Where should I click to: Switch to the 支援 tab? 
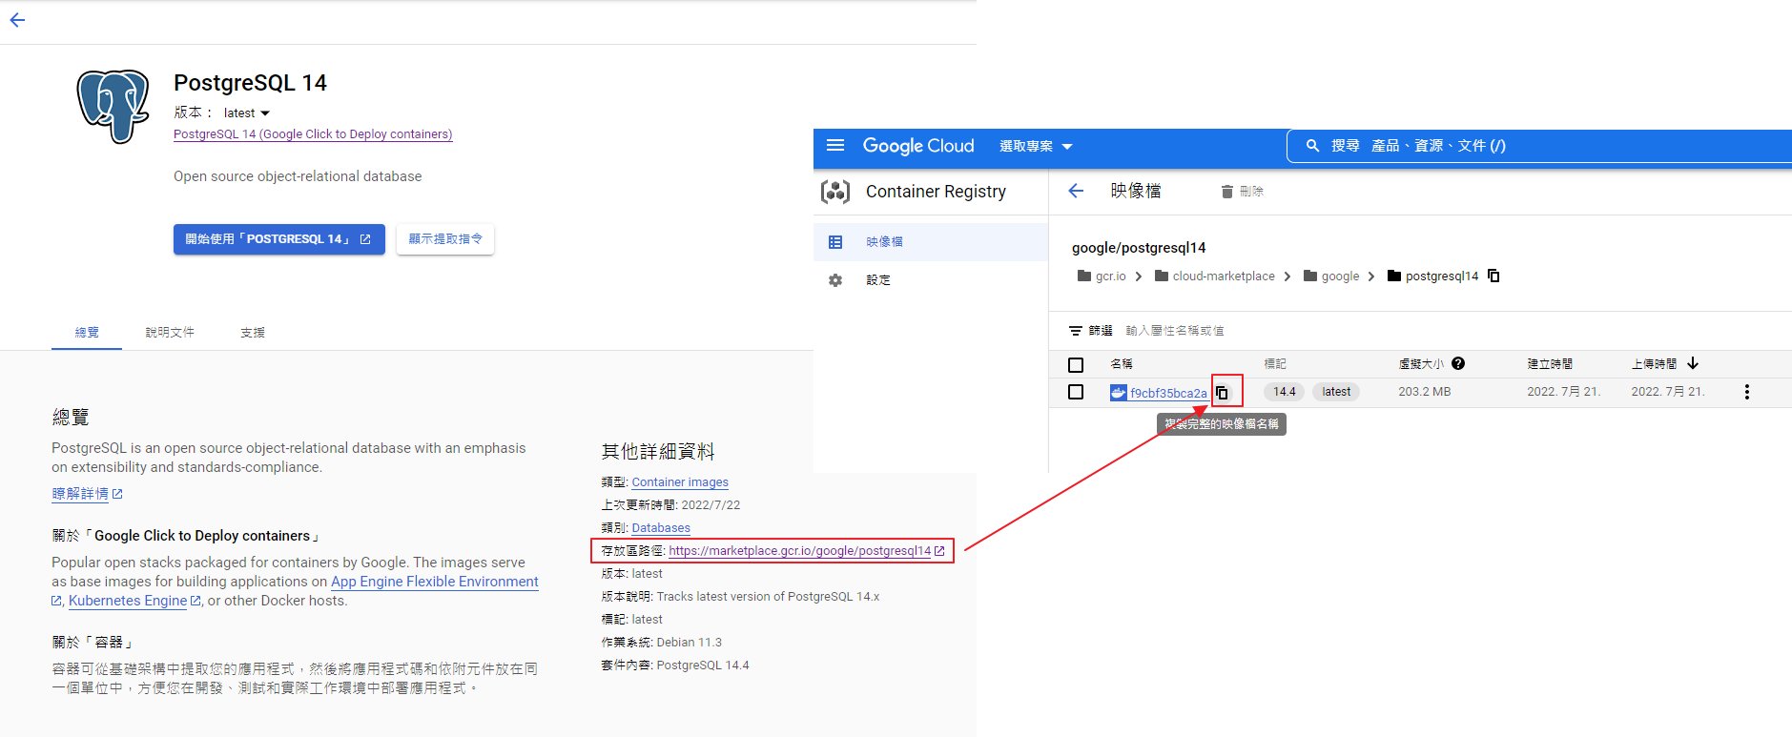(253, 333)
